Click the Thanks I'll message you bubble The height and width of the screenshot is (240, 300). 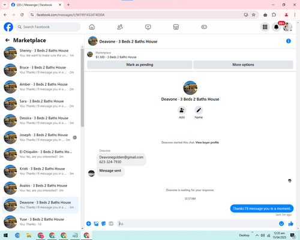[262, 208]
